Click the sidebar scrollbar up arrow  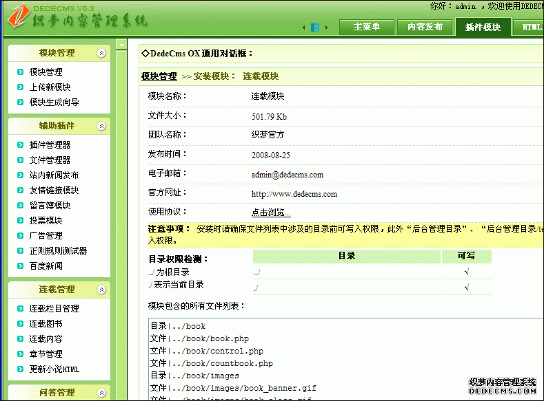(x=121, y=45)
